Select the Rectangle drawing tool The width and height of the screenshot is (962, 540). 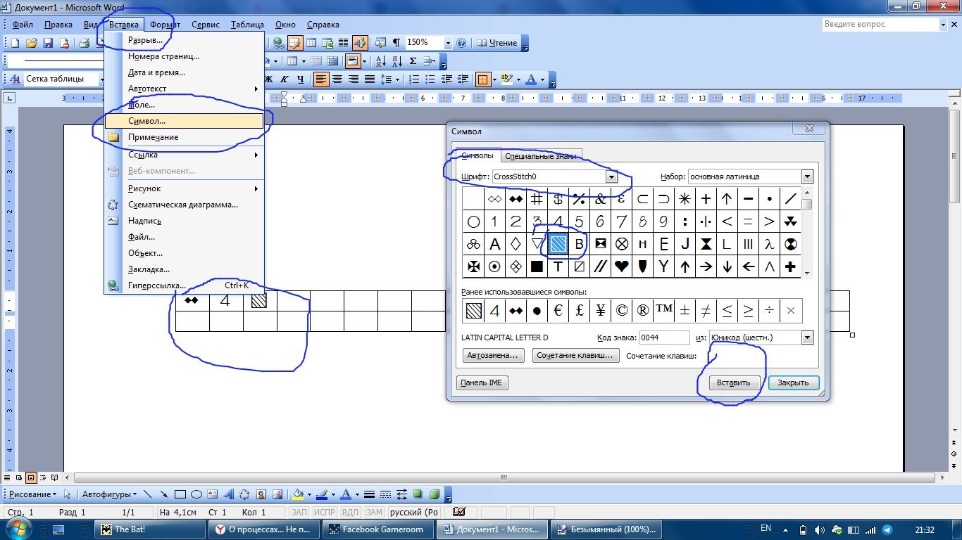point(180,494)
